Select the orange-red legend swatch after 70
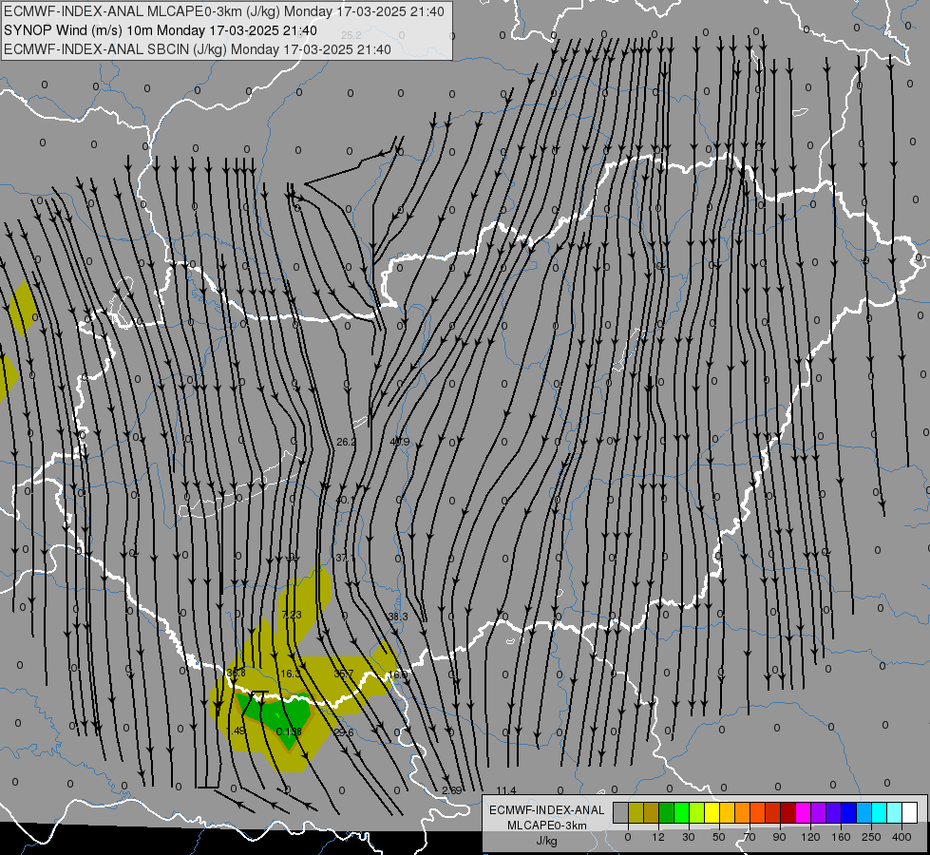This screenshot has height=855, width=930. [758, 812]
